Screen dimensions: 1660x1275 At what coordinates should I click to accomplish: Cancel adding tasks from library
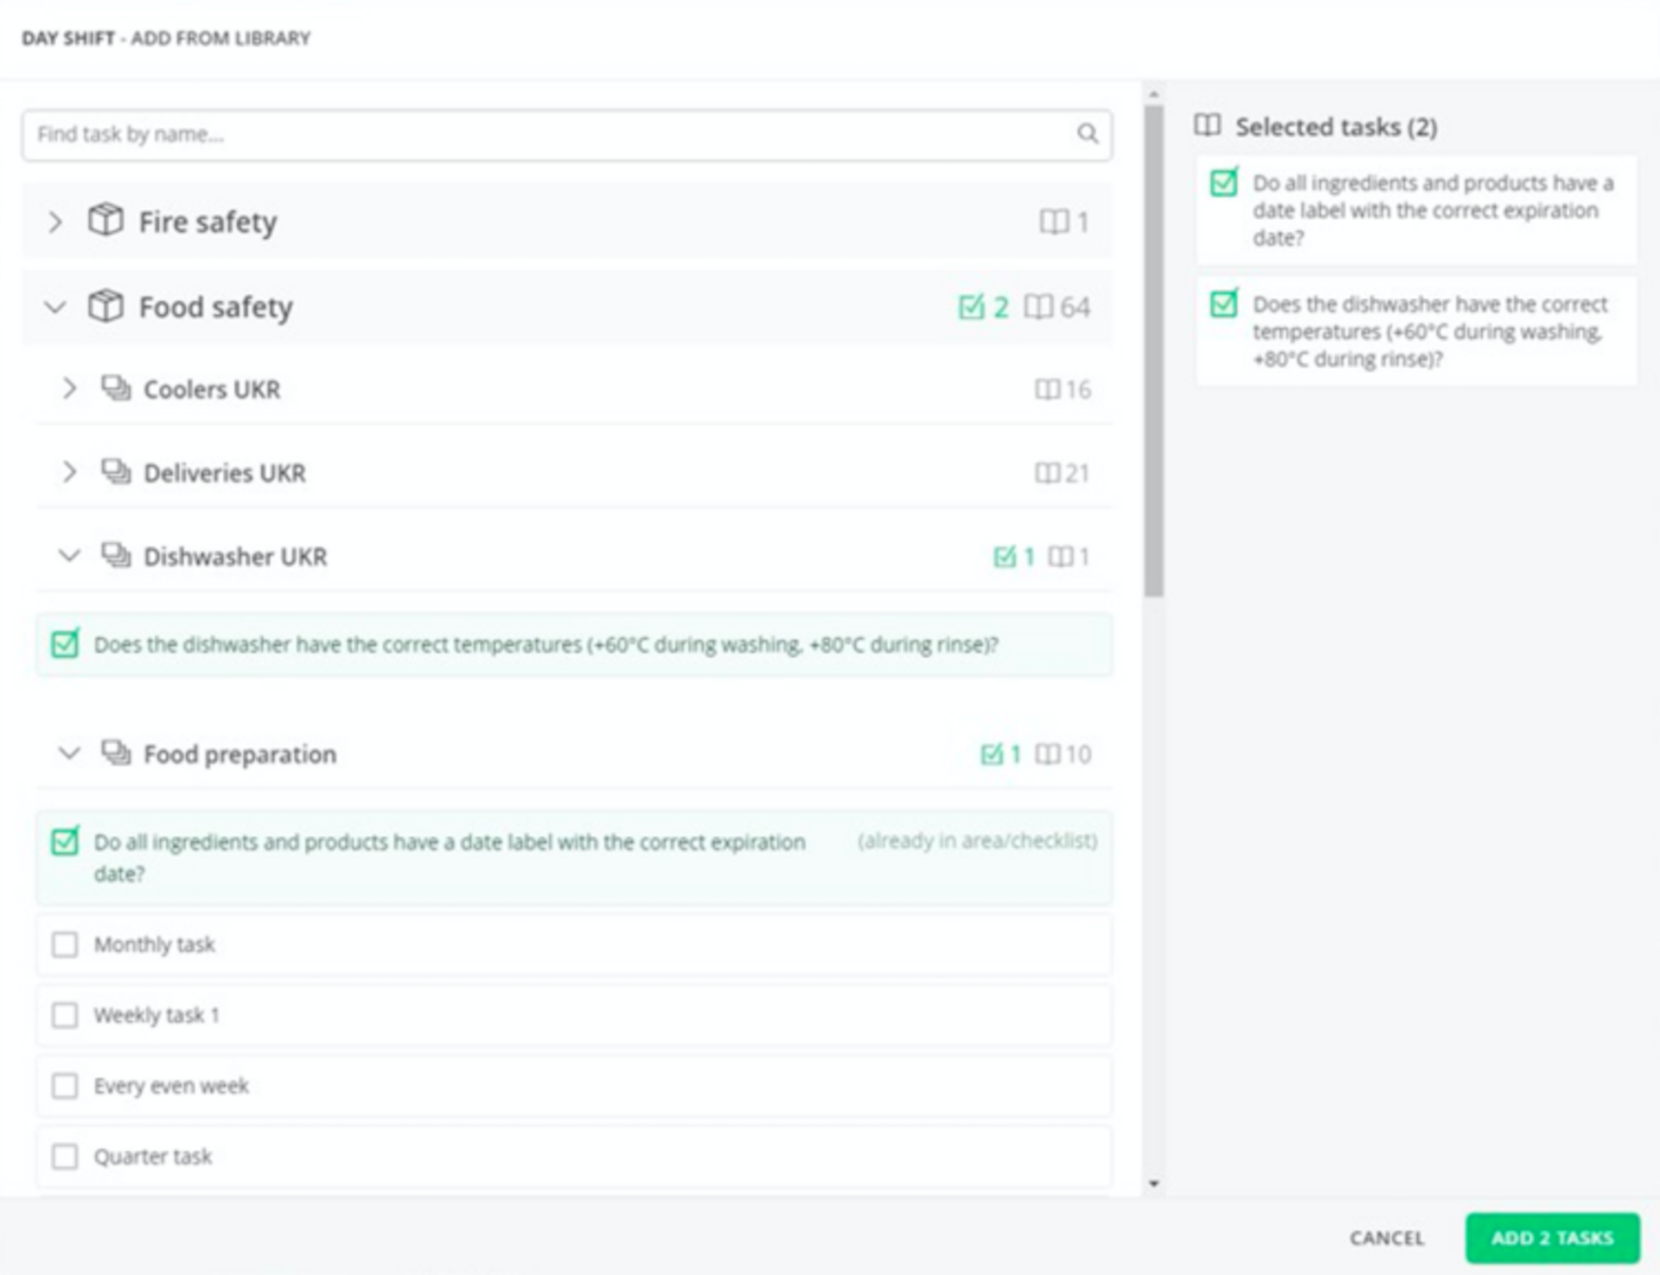pyautogui.click(x=1386, y=1238)
